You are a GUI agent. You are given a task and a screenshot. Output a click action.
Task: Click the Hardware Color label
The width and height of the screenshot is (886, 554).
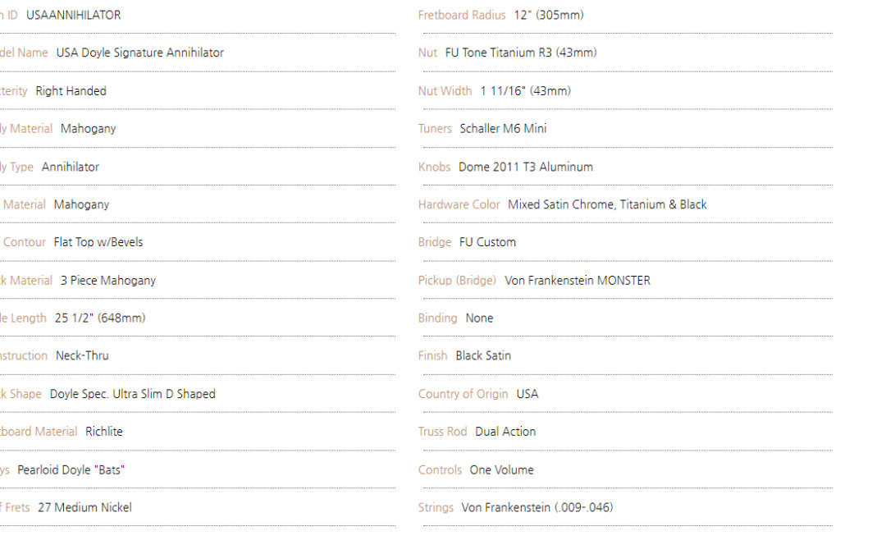coord(459,204)
